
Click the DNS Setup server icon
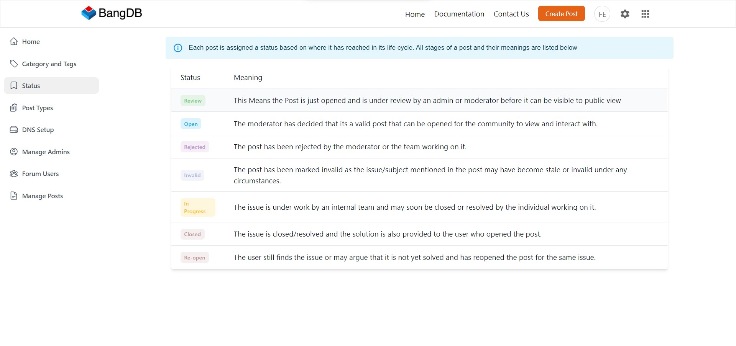click(x=14, y=129)
